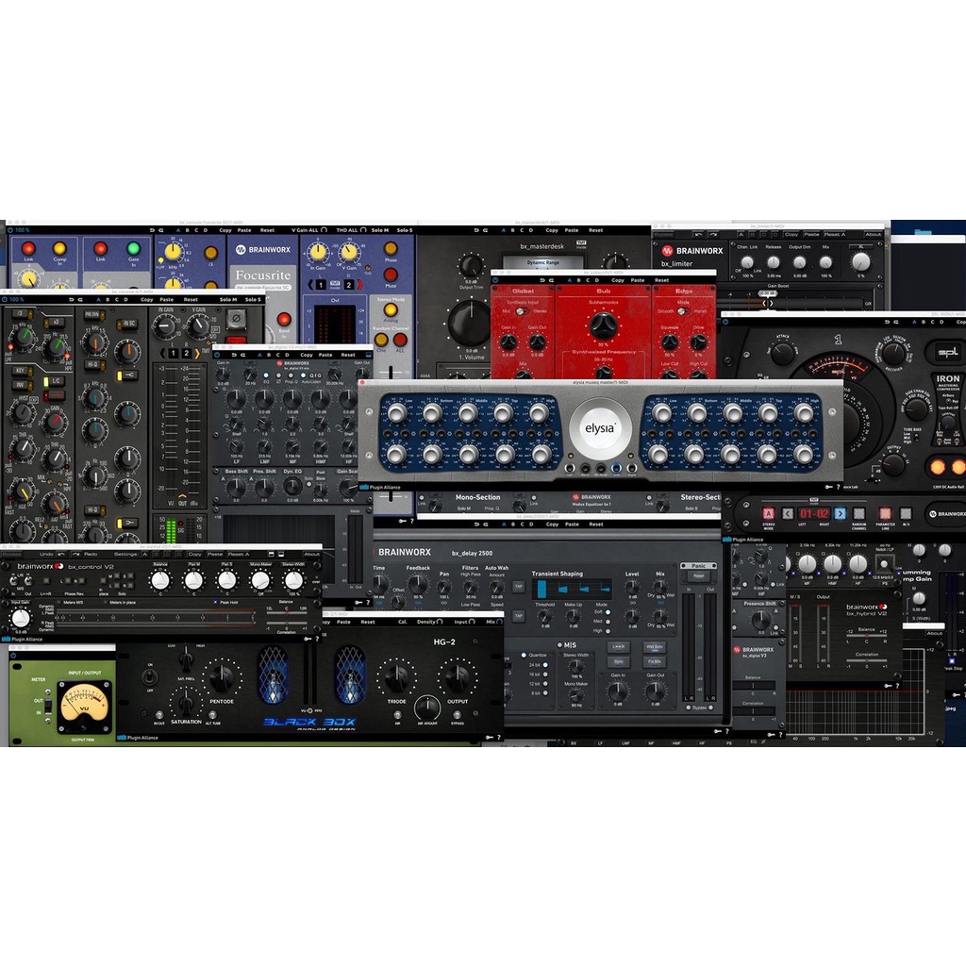Open the Settings menu in bx_control V2
This screenshot has width=966, height=966.
(127, 554)
